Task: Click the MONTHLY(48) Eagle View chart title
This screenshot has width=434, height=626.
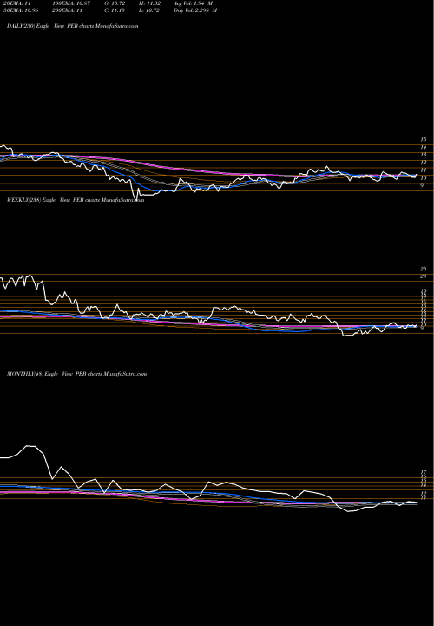Action: click(77, 374)
